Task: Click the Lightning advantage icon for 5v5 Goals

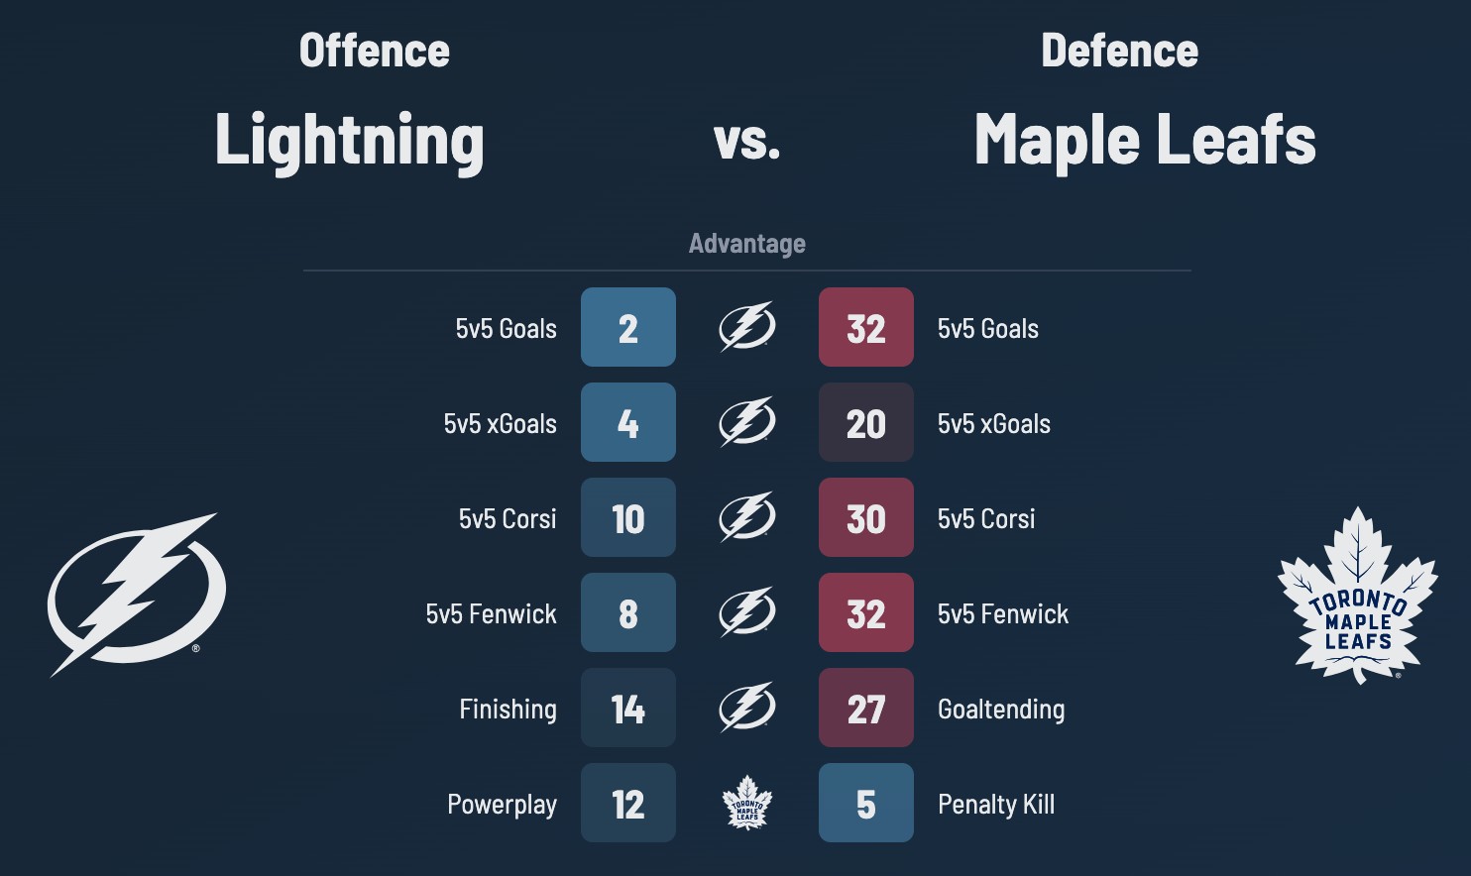Action: point(746,327)
